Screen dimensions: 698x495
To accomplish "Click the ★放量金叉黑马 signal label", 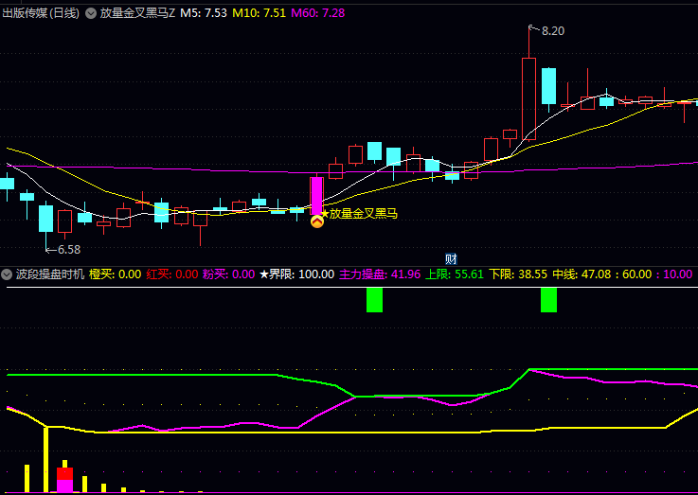I will pyautogui.click(x=359, y=214).
